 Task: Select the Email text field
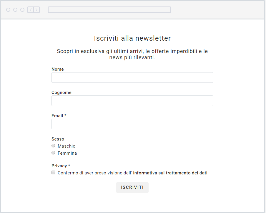132,124
